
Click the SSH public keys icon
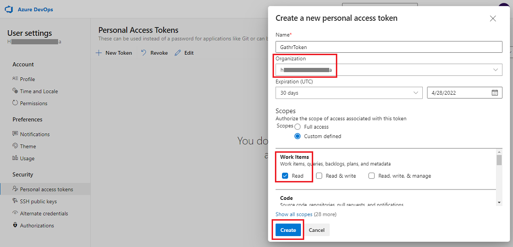coord(15,201)
